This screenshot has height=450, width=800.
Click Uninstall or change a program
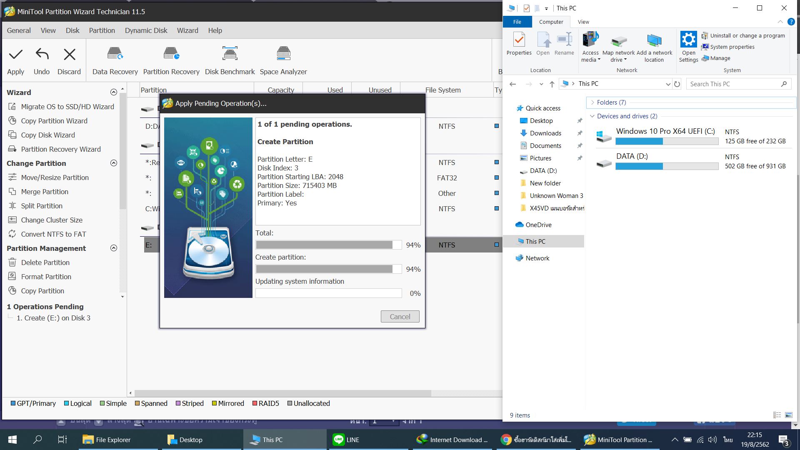pos(747,36)
